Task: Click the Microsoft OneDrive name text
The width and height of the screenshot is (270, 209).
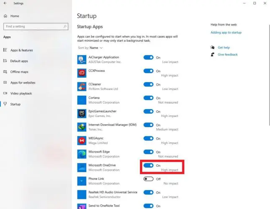Action: click(102, 165)
